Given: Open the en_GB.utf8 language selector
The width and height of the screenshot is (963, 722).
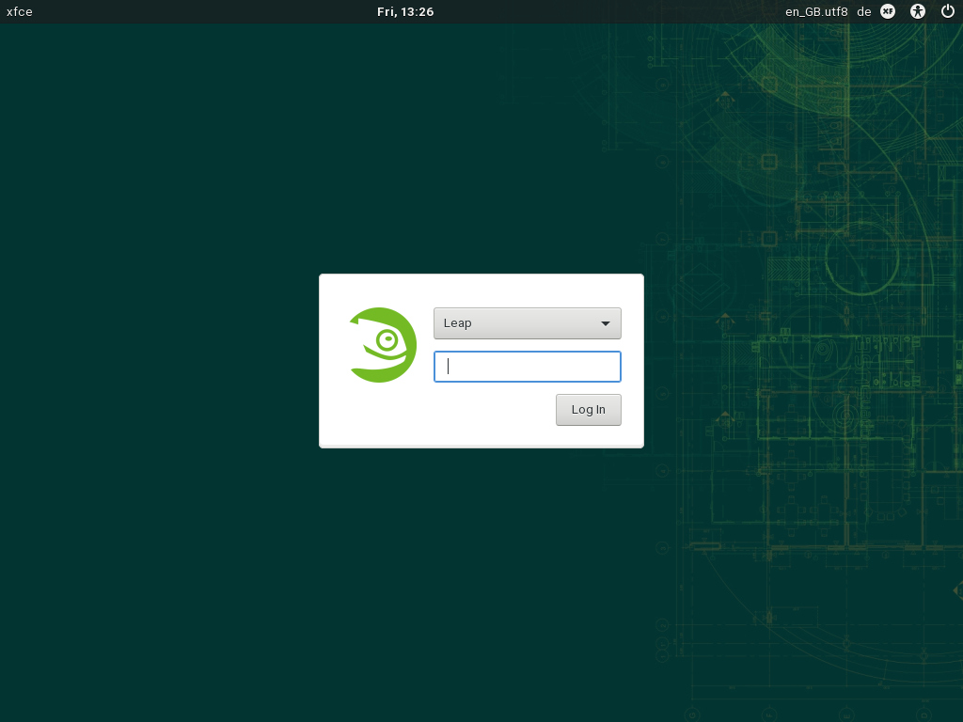Looking at the screenshot, I should pyautogui.click(x=816, y=11).
